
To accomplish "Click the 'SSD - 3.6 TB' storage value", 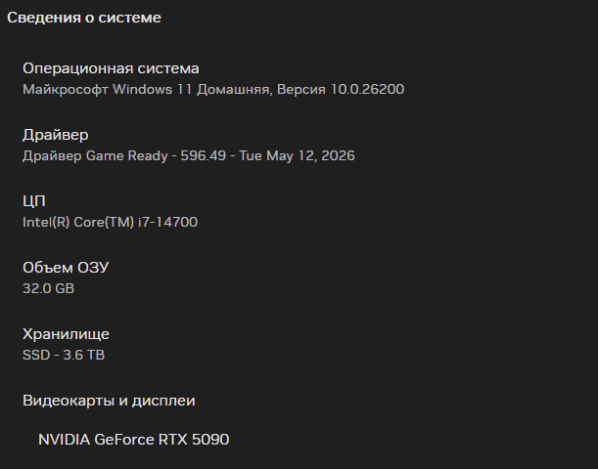I will pyautogui.click(x=64, y=355).
